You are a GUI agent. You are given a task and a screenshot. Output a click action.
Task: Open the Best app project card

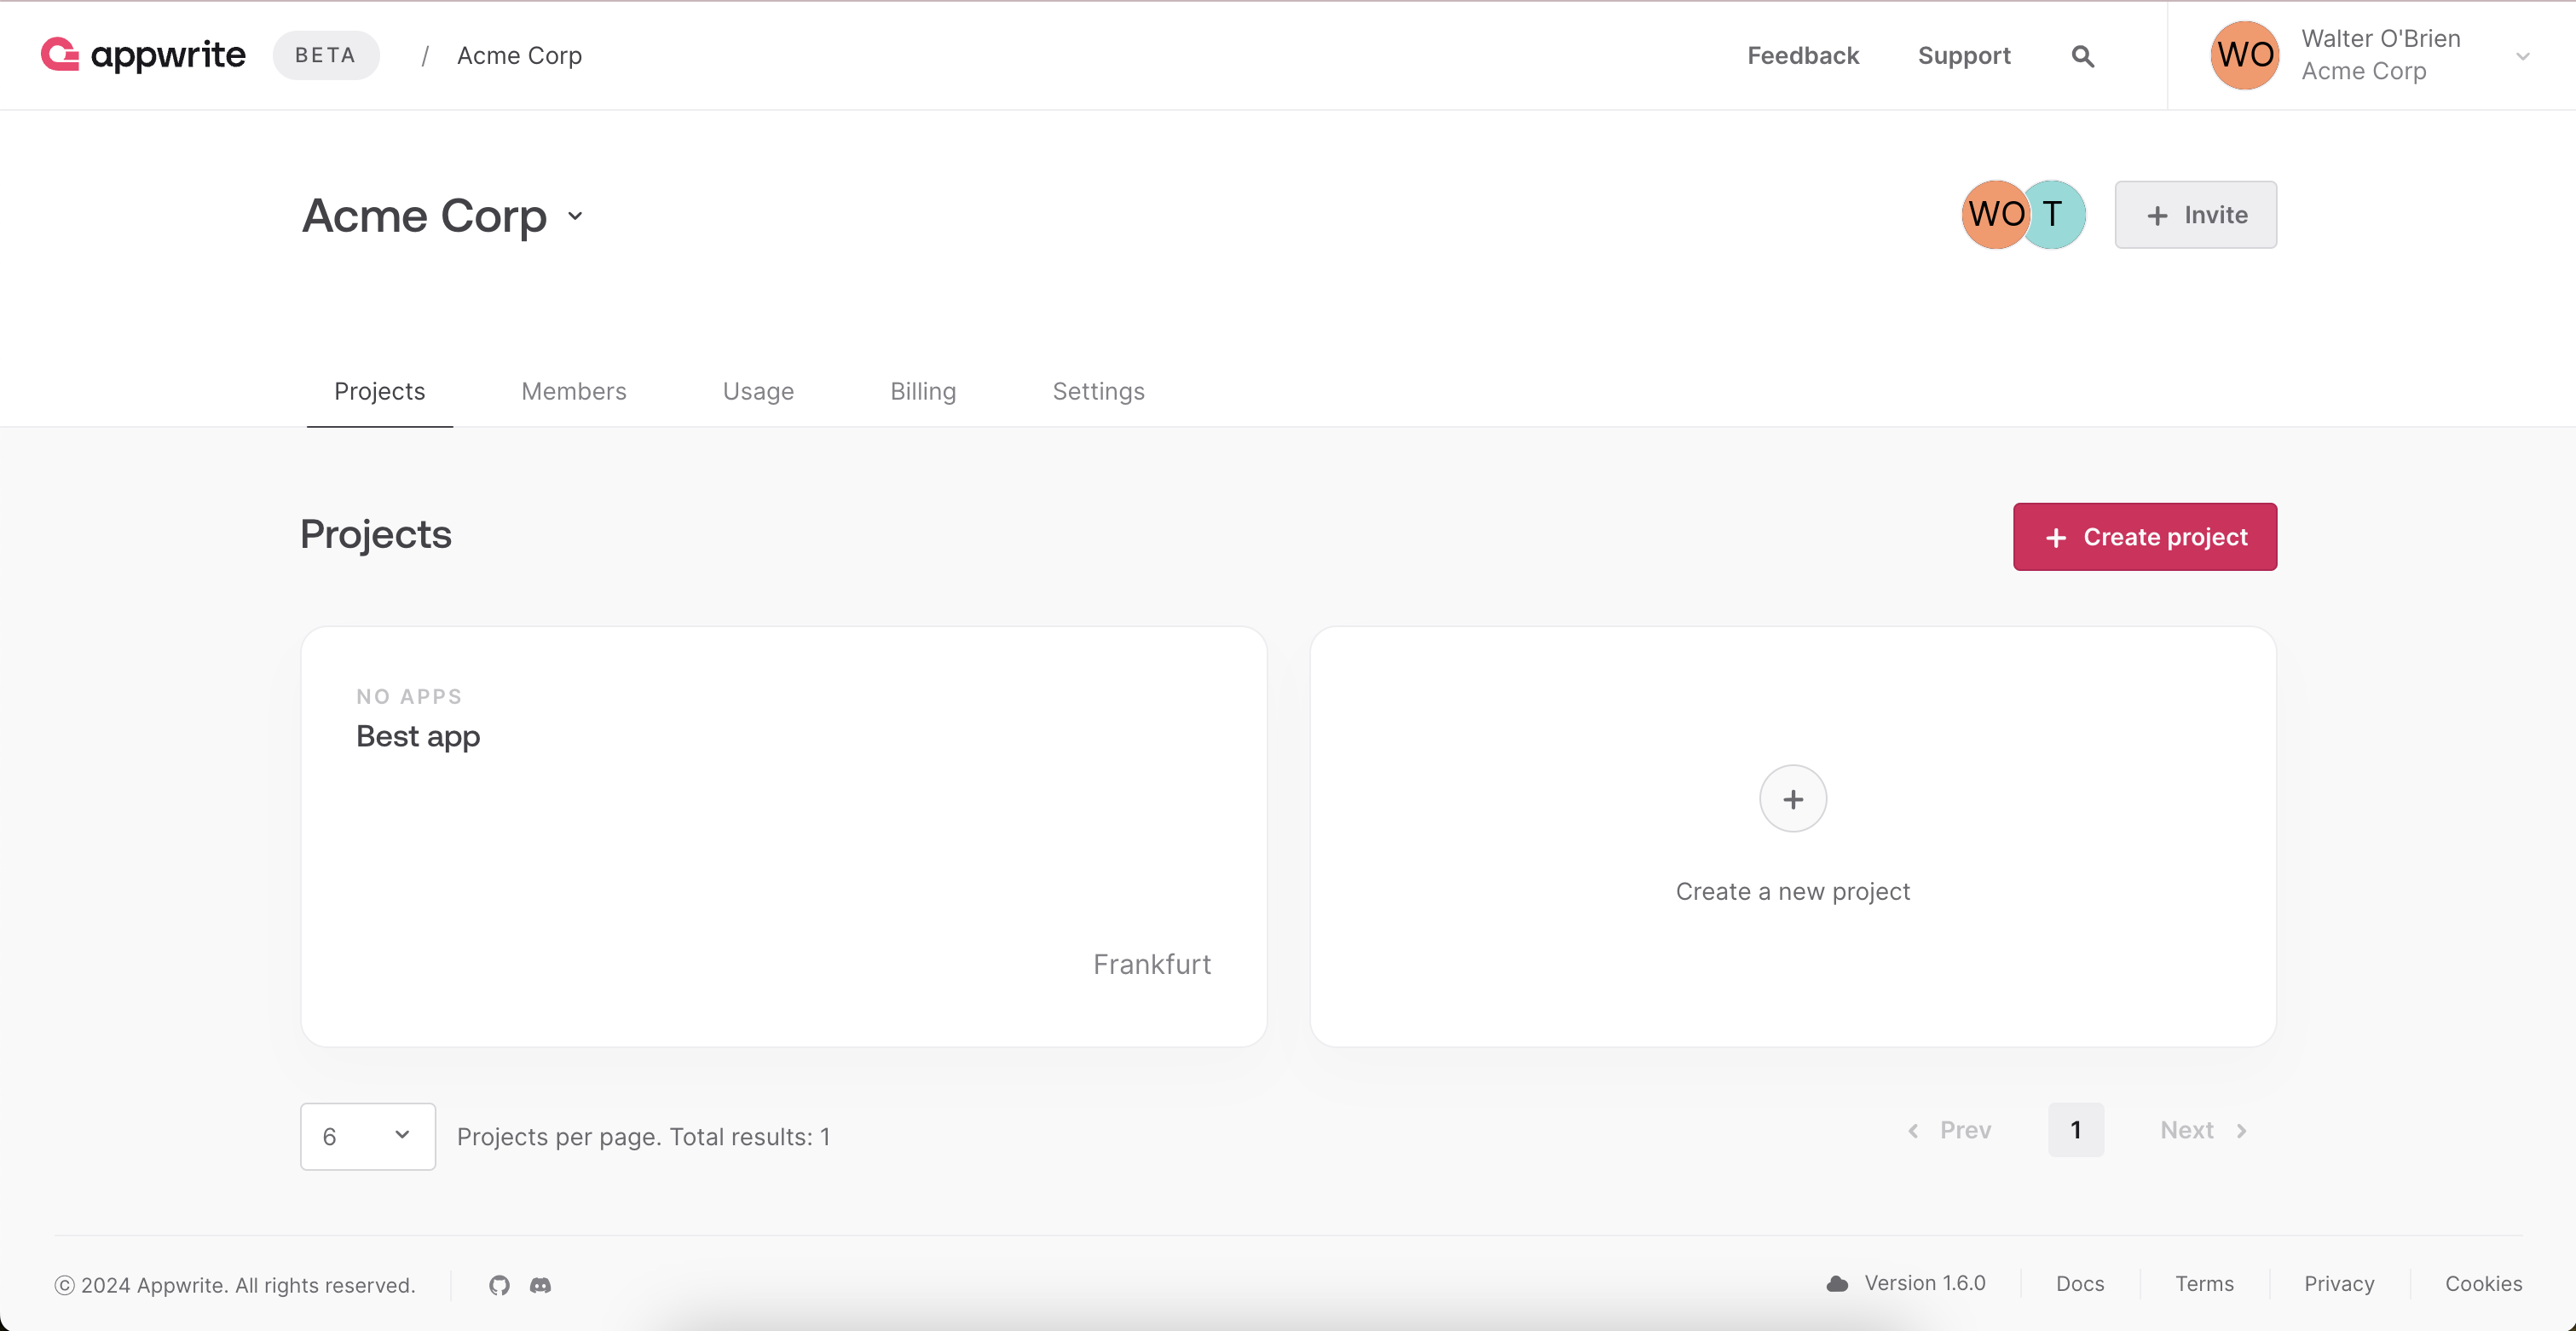coord(783,837)
